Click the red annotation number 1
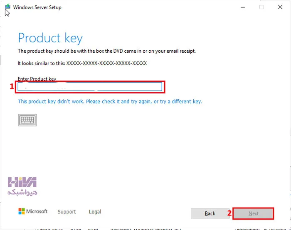Screen dimensions: 291x230 click(12, 86)
